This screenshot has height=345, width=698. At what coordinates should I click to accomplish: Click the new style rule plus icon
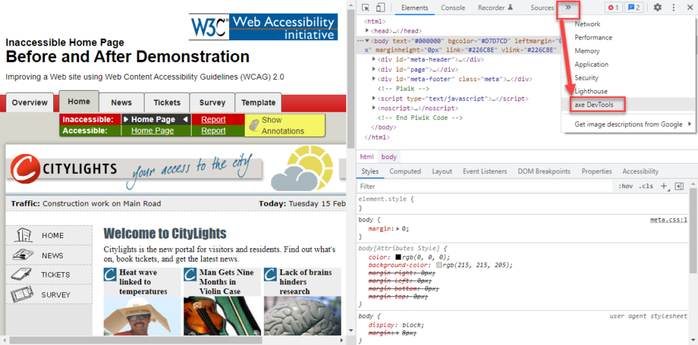click(x=665, y=186)
